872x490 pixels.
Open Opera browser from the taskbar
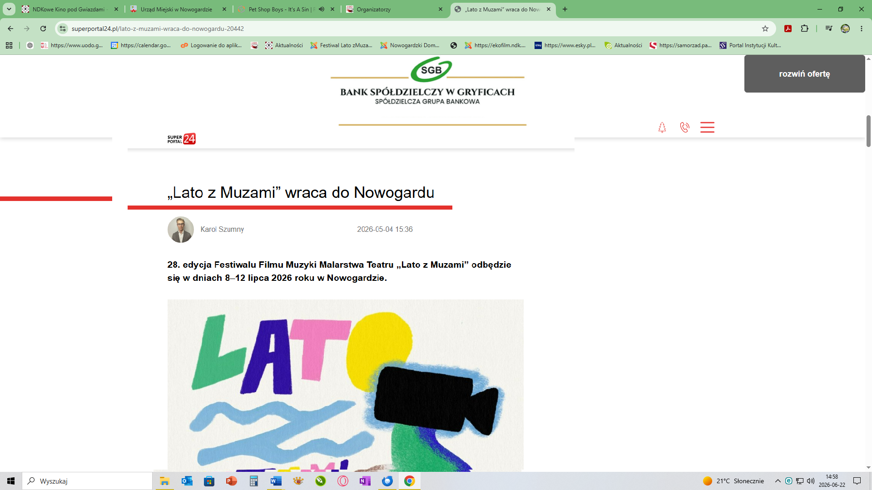pos(342,481)
